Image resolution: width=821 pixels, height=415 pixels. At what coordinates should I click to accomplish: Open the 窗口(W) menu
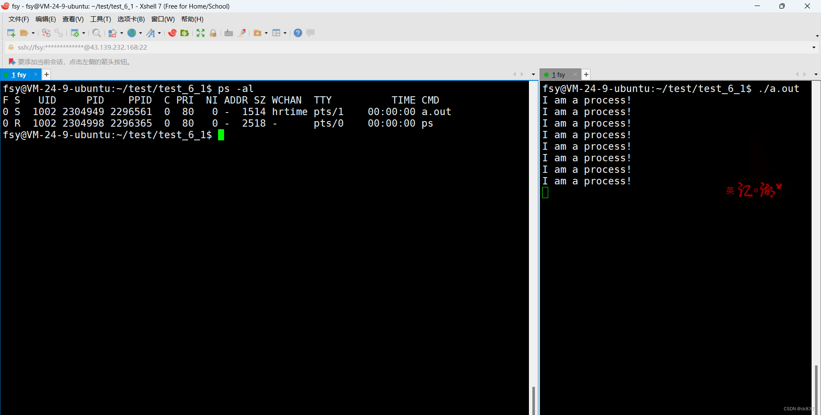(163, 19)
